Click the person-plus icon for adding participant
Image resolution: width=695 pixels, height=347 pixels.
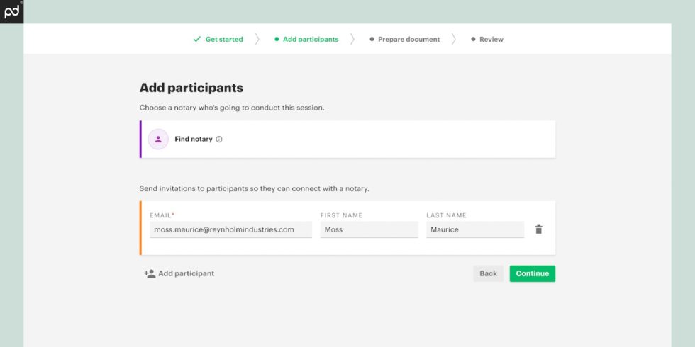pos(150,273)
